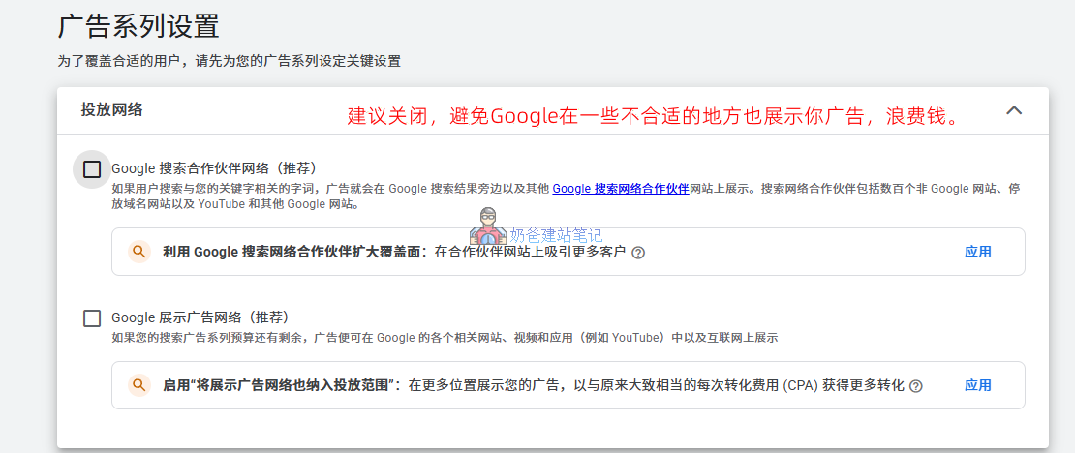Check the Google 搜索合作伙伴网络 checkbox

coord(92,169)
